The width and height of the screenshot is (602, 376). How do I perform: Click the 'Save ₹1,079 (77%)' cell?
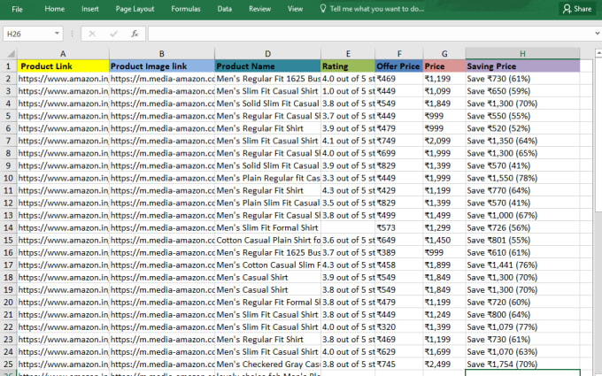522,326
